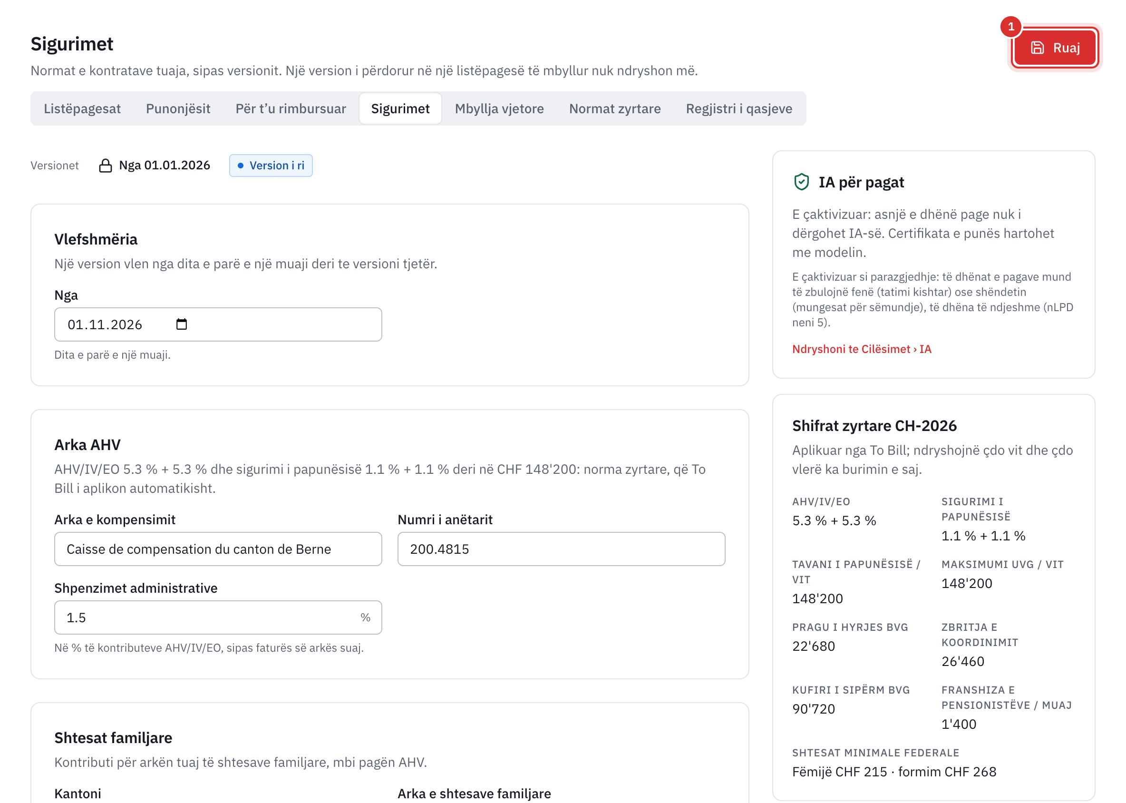Click the Kufiri i sipërm BVG value 90'720
The image size is (1126, 803).
point(813,708)
